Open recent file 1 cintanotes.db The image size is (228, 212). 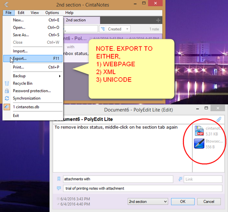tap(33, 107)
